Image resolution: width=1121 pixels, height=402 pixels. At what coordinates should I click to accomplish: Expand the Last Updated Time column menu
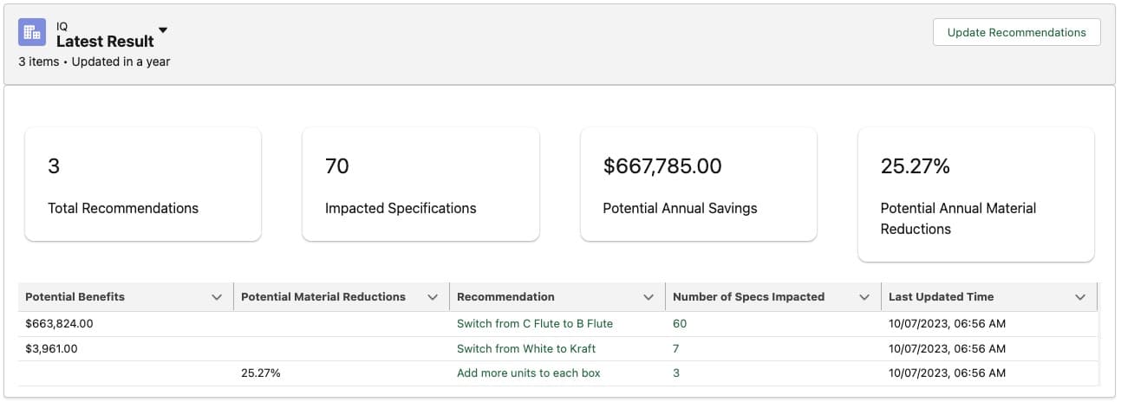point(1080,297)
